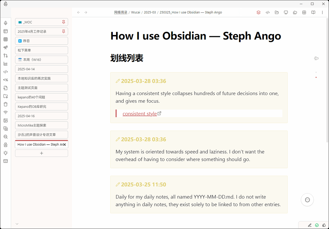Open reading mode with the book icon
This screenshot has width=329, height=229.
pyautogui.click(x=313, y=12)
